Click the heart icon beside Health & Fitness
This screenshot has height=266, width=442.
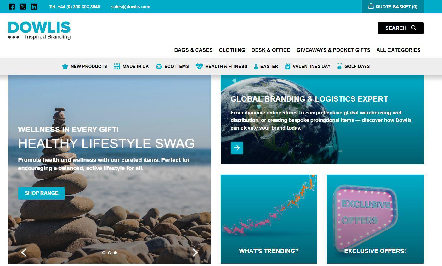199,66
